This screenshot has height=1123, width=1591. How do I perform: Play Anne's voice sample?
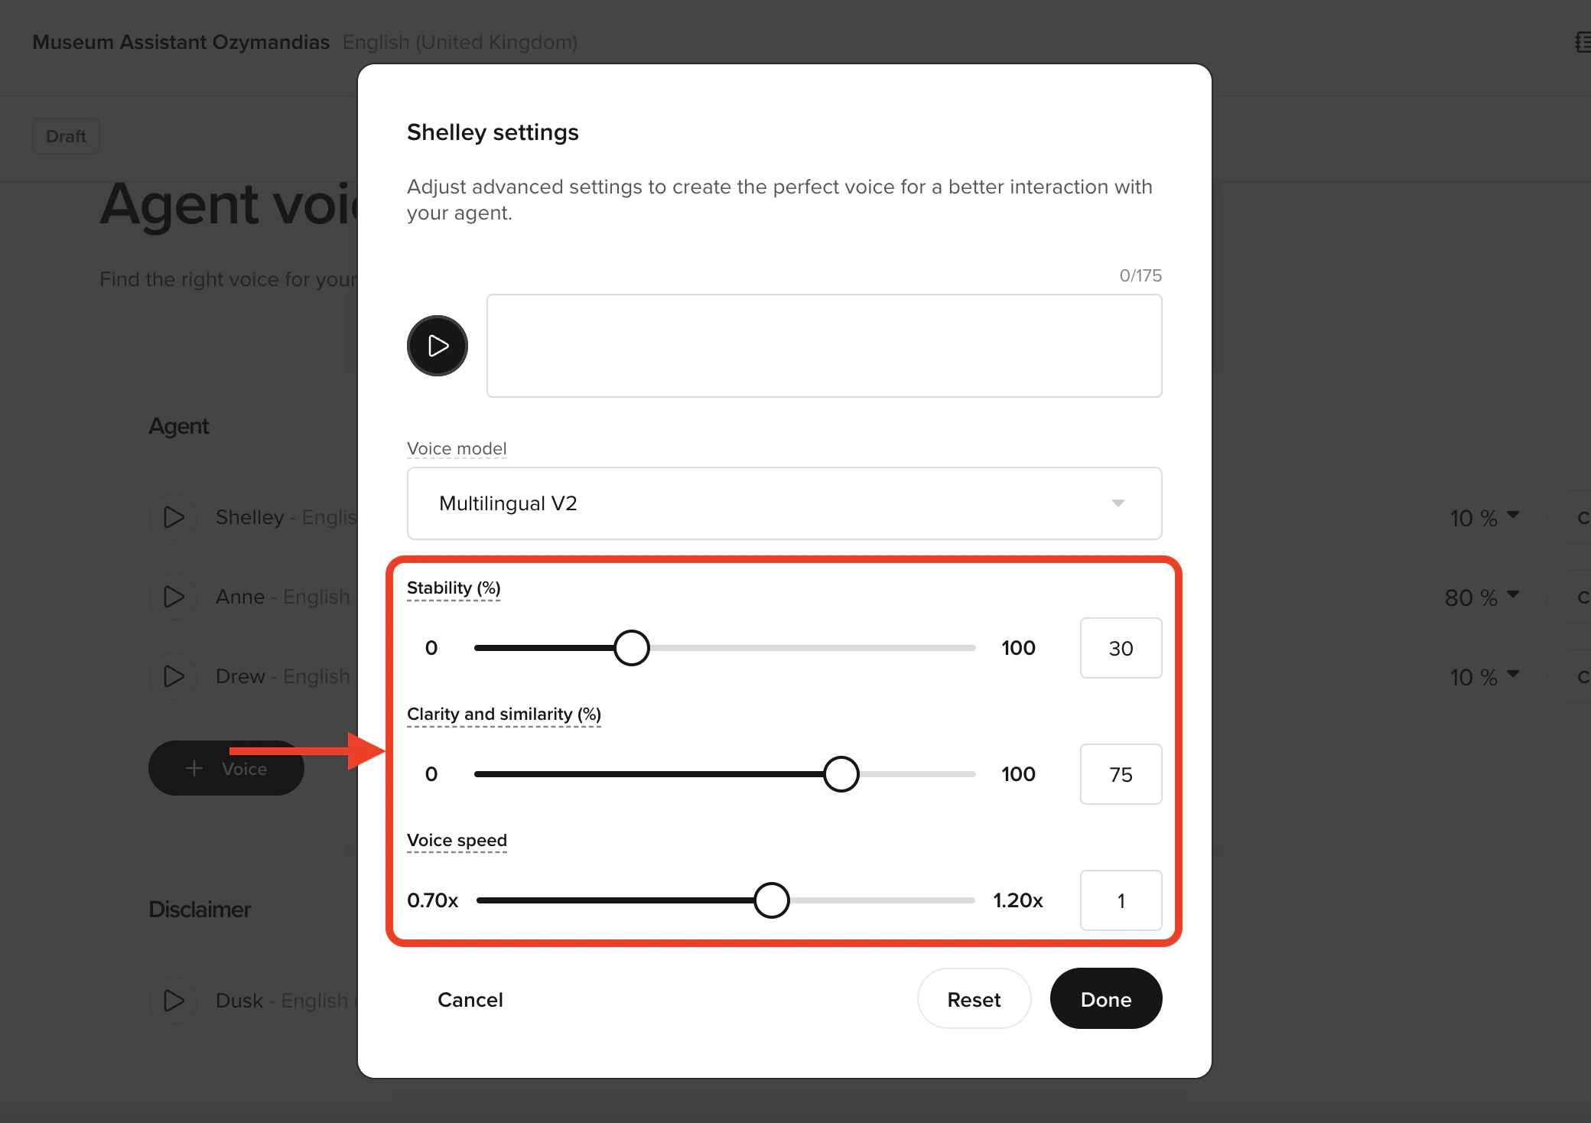(173, 597)
